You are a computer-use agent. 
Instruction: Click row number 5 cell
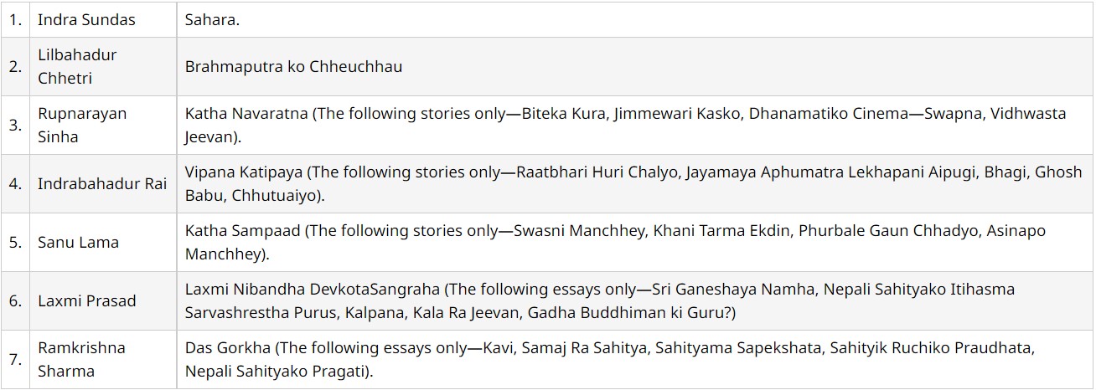15,242
